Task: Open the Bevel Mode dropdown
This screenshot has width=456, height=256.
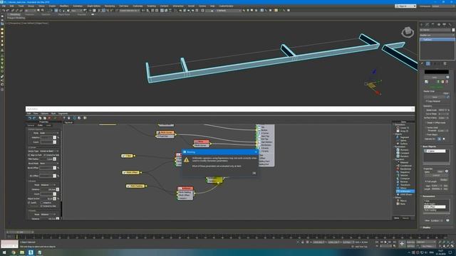Action: [x=49, y=164]
